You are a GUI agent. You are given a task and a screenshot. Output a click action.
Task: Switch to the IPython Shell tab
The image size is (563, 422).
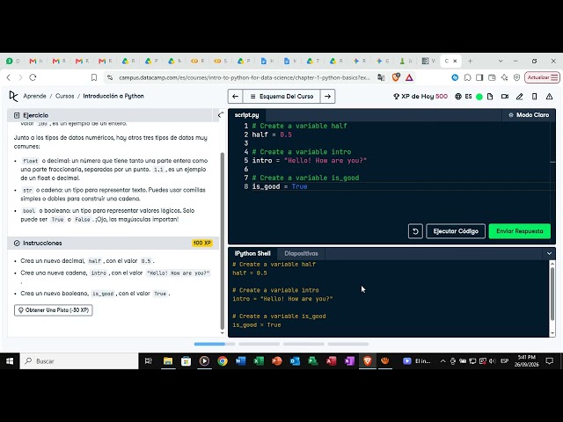(x=252, y=253)
